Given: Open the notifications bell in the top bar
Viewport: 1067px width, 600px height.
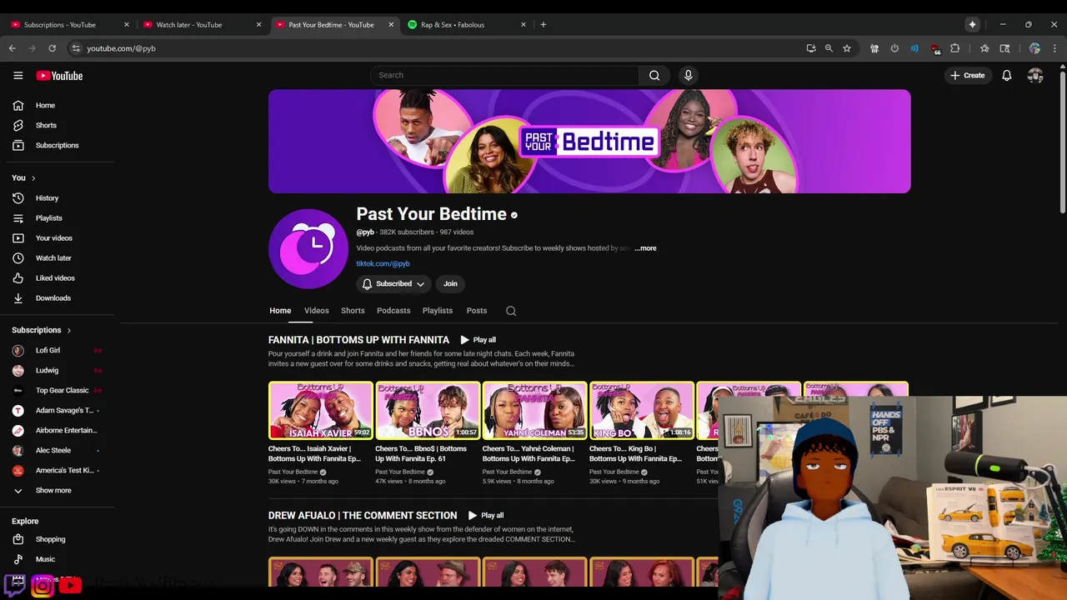Looking at the screenshot, I should (x=1006, y=75).
